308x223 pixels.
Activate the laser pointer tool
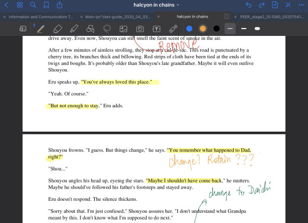coord(173,29)
